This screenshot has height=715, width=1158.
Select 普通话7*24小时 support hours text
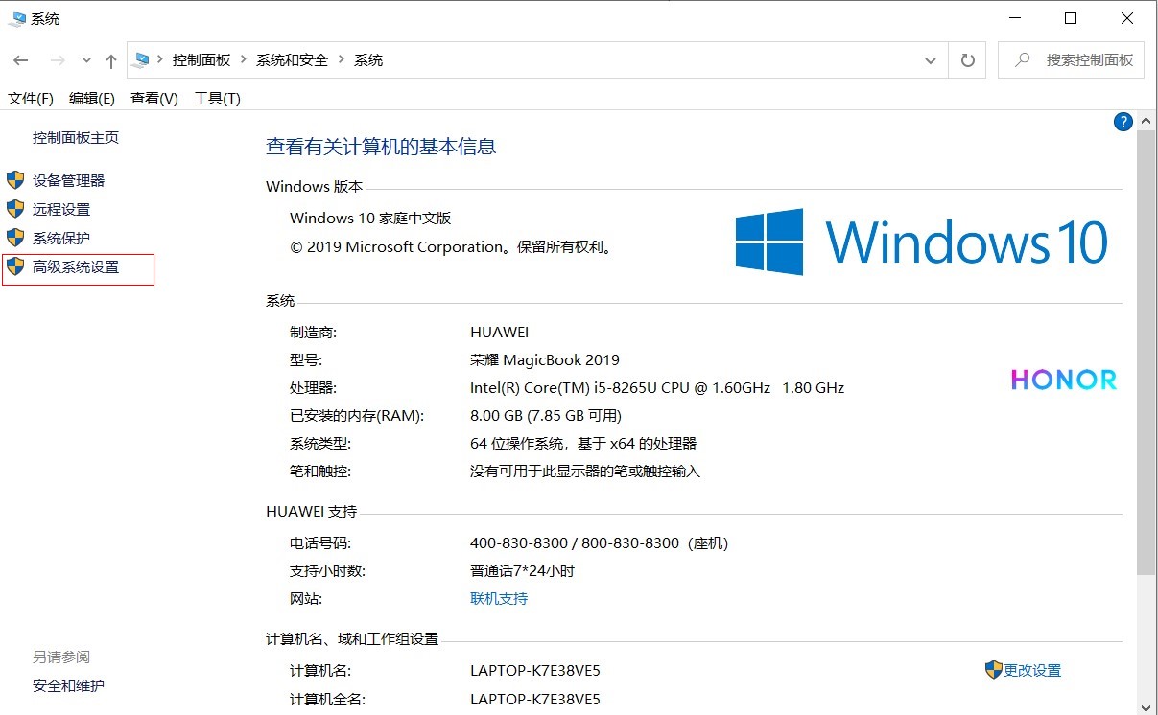point(522,571)
